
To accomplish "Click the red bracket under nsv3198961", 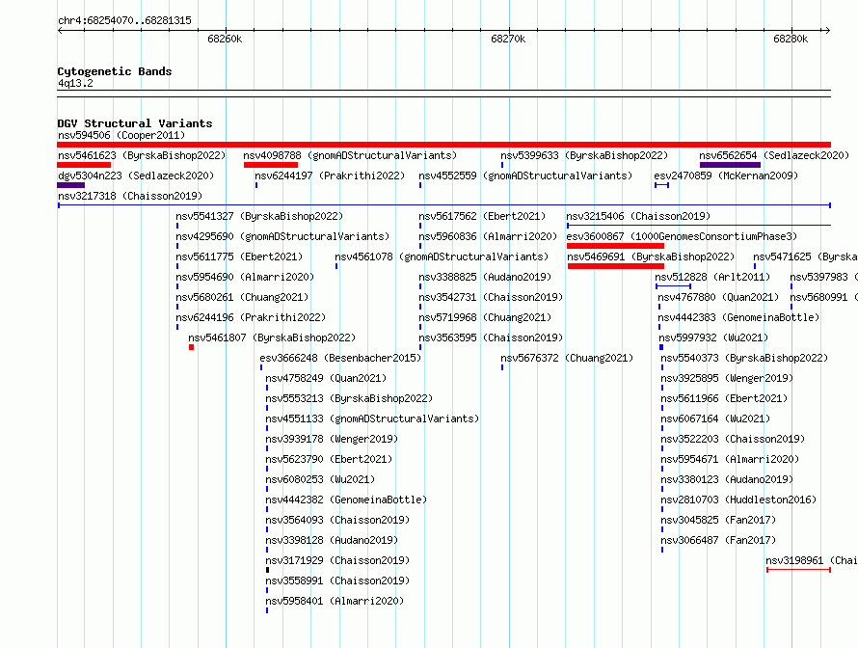I will 799,570.
